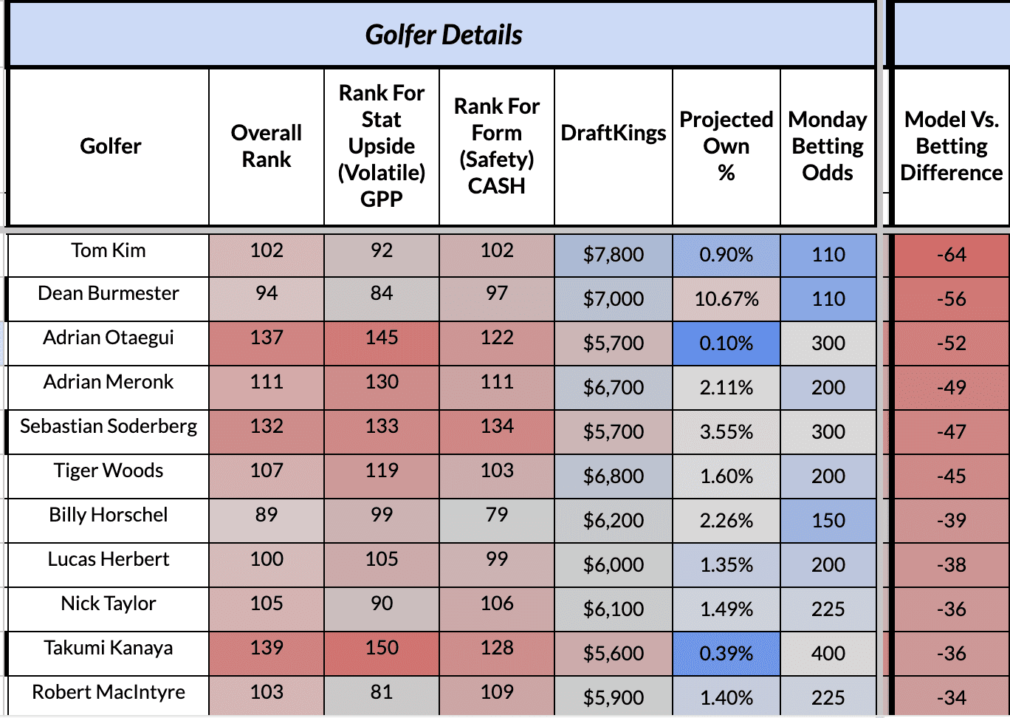This screenshot has width=1010, height=718.
Task: Select Lucas Herbert's golfer name cell
Action: coord(109,565)
